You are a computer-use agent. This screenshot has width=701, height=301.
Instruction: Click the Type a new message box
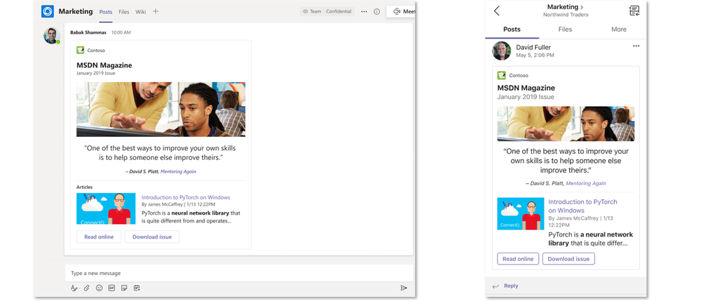pos(239,273)
